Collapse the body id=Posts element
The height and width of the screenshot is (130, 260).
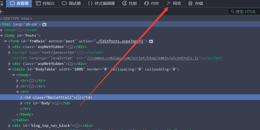(2, 36)
